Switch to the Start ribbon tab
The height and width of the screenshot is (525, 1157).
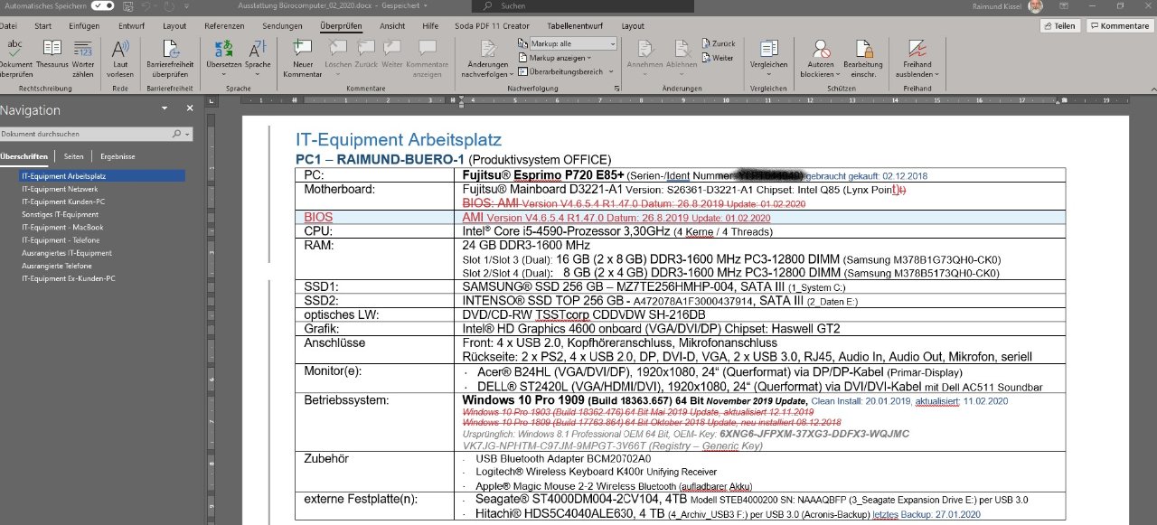(x=42, y=26)
